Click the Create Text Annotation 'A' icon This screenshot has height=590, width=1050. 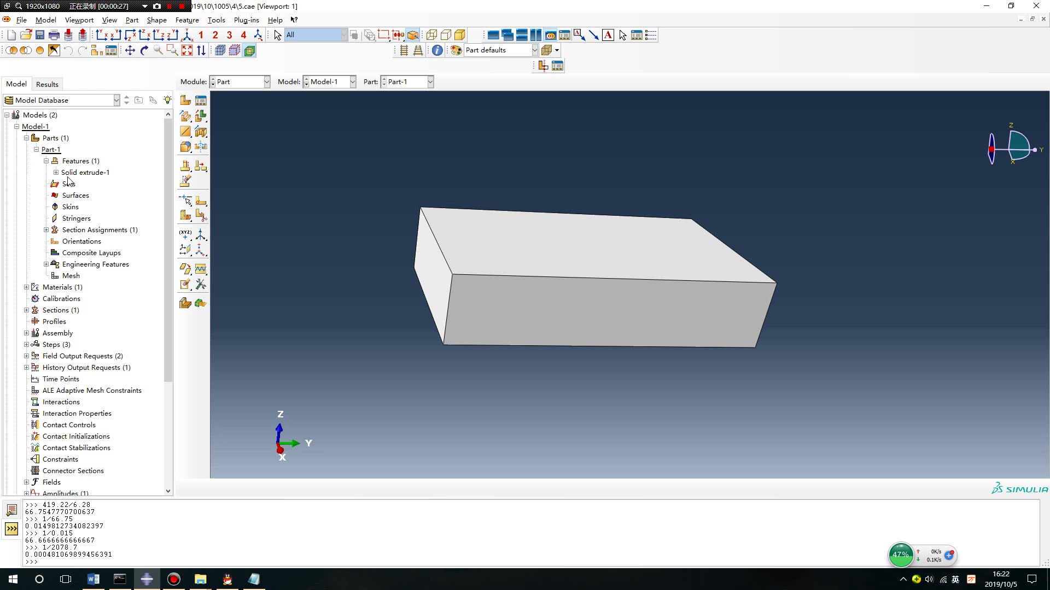click(608, 35)
